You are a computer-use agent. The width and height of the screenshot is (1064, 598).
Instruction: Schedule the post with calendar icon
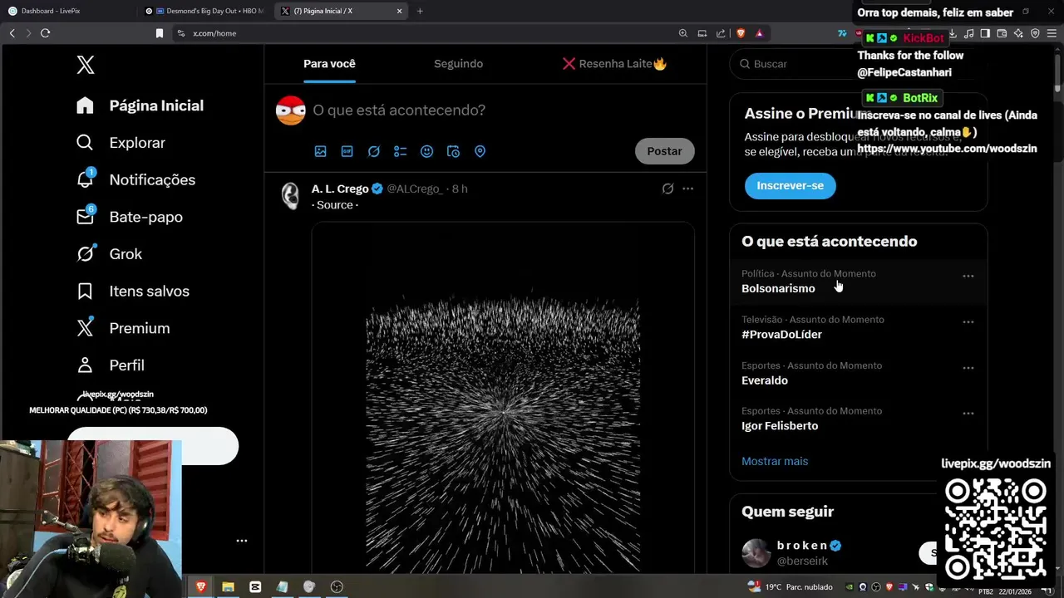pos(453,151)
